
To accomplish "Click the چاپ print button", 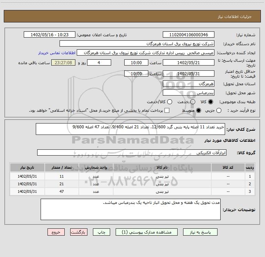I will pos(102,232).
